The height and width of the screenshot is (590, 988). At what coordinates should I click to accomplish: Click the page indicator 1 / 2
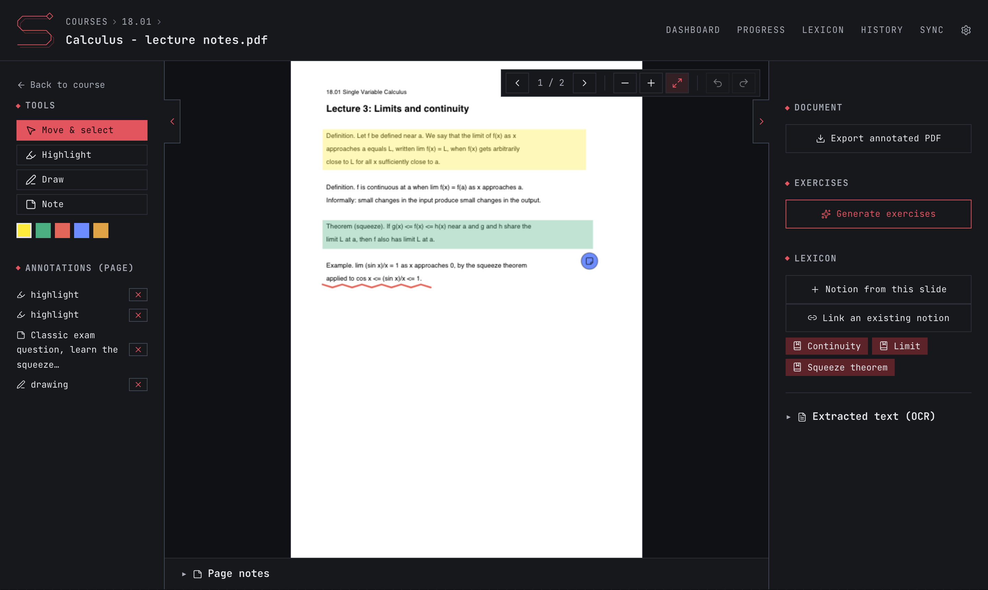(550, 83)
